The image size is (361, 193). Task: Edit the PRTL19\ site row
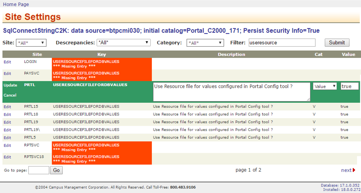click(x=7, y=130)
